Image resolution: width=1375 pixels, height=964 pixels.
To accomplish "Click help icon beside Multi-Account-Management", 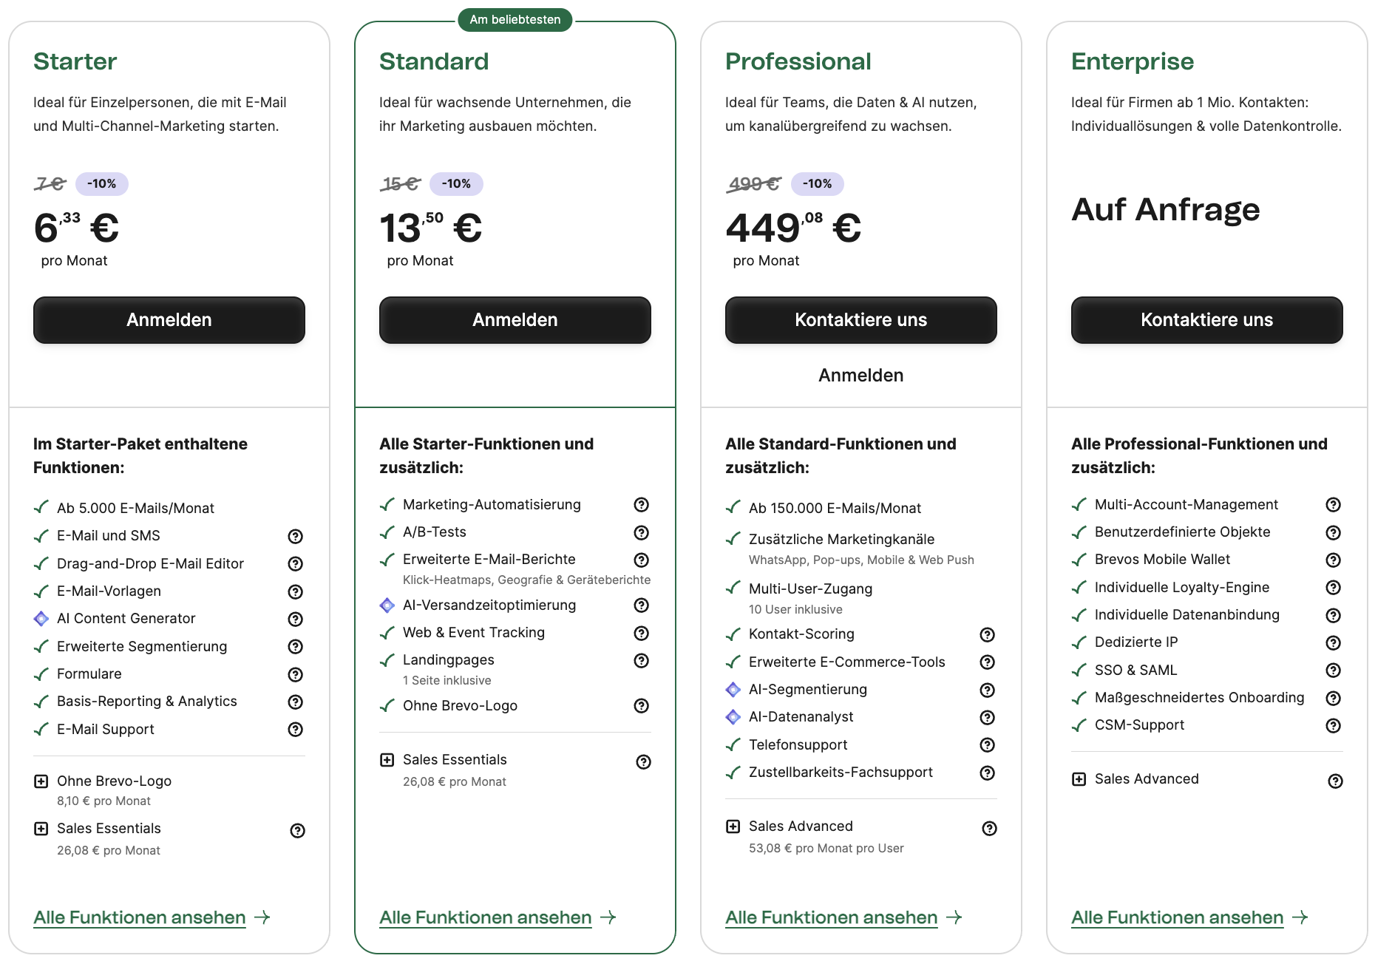I will tap(1333, 505).
